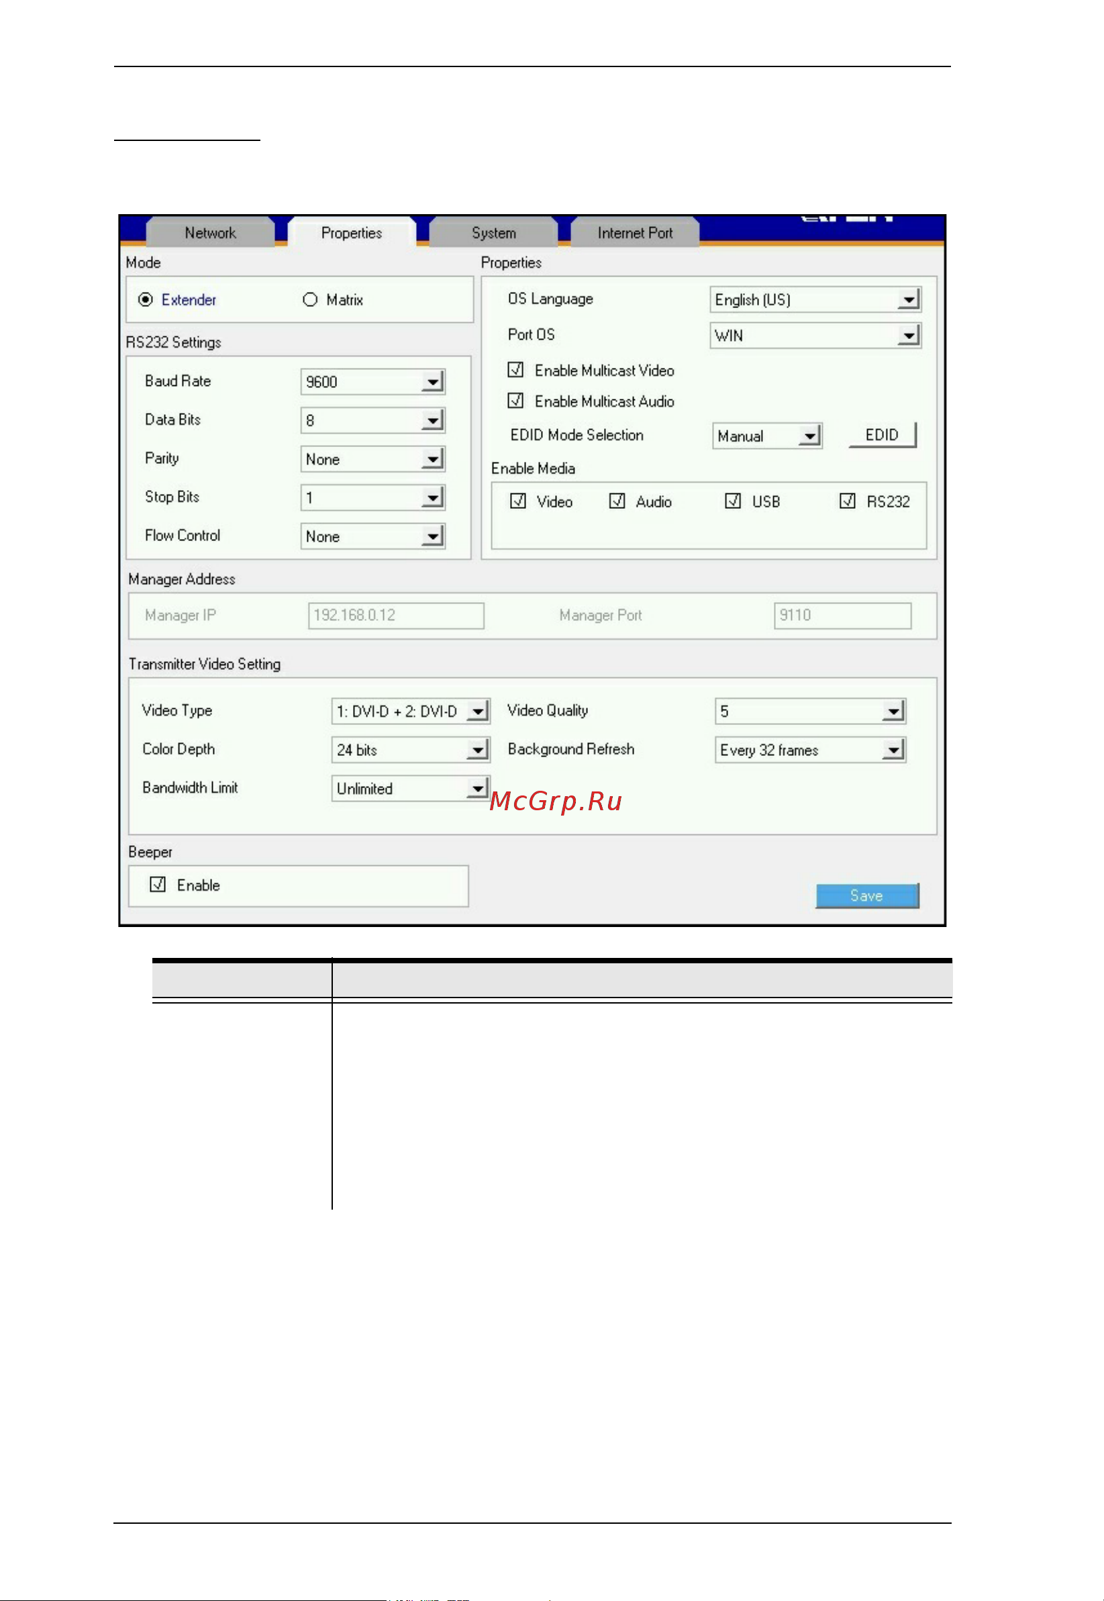Open the Baud Rate dropdown

(x=373, y=381)
